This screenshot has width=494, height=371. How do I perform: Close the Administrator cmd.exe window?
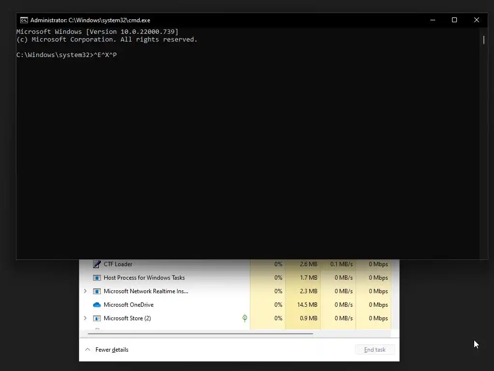click(x=476, y=20)
